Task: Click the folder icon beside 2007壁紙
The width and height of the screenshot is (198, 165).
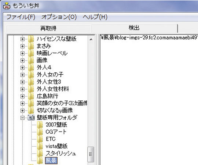Action: coord(40,125)
